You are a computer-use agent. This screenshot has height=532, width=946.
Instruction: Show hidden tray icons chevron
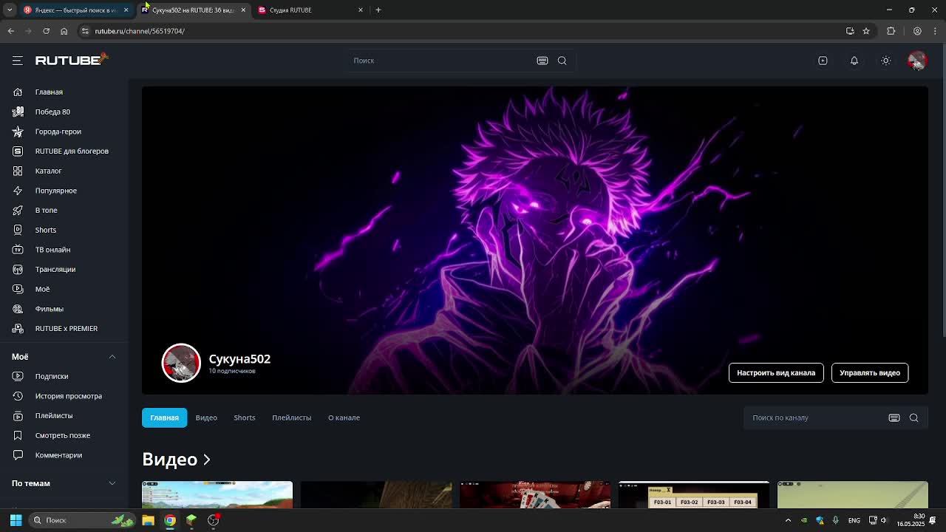pyautogui.click(x=788, y=520)
